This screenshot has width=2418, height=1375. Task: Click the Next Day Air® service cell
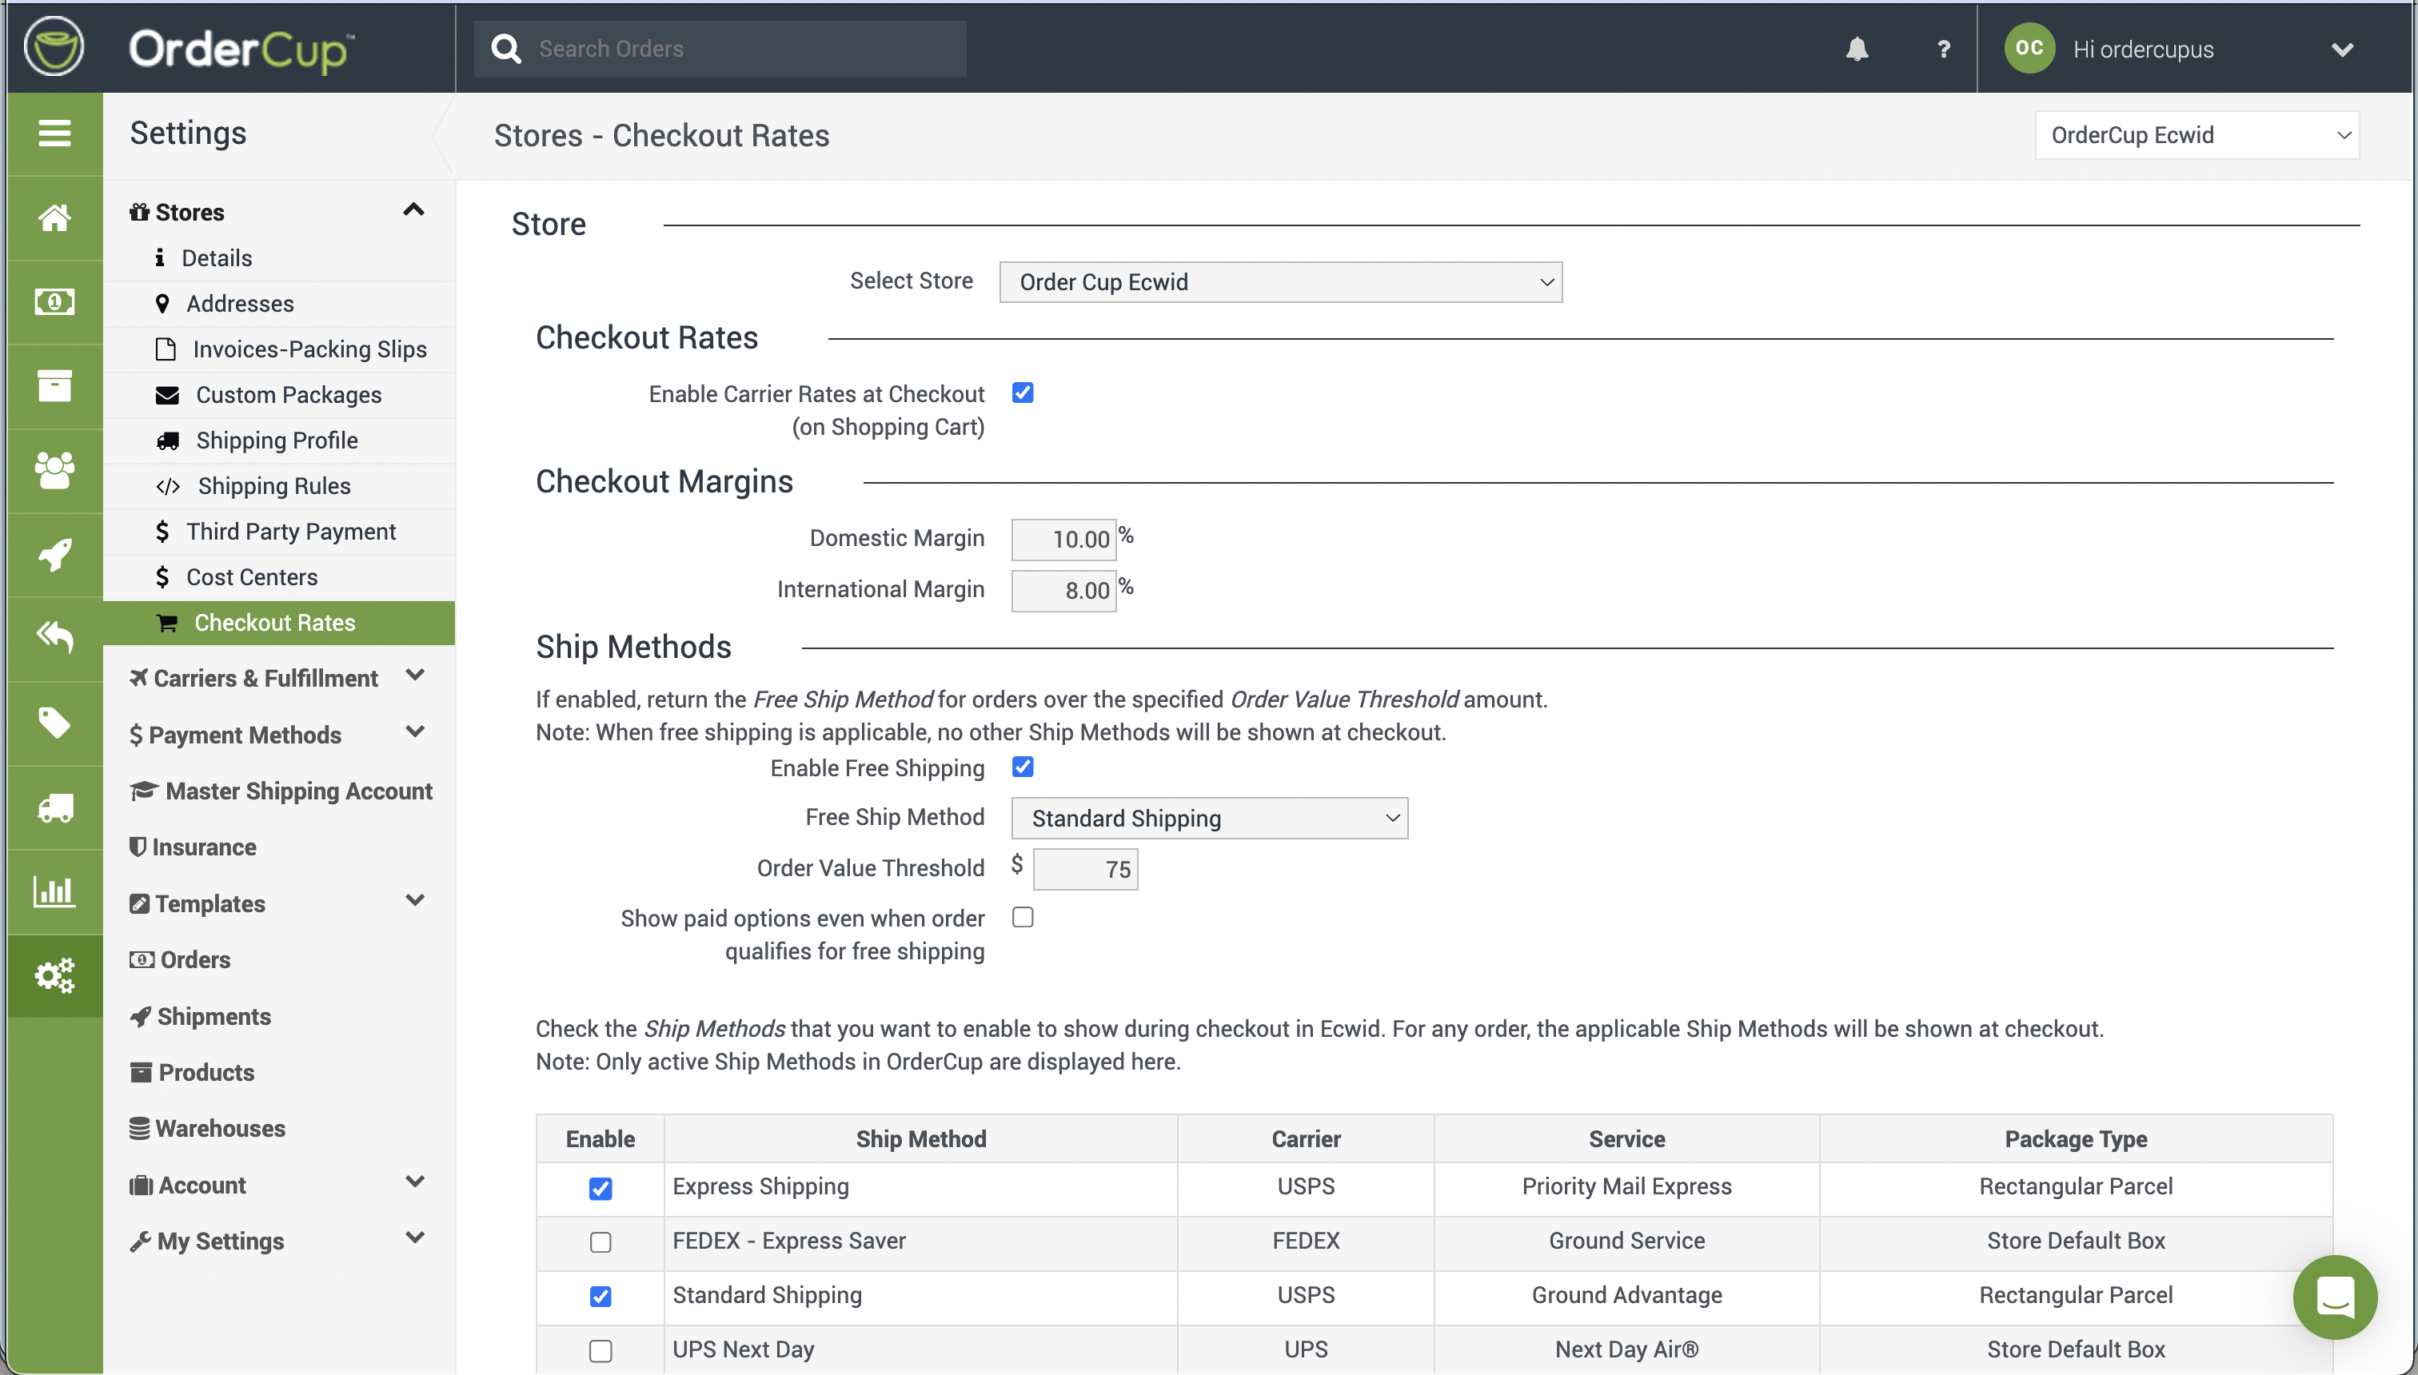(x=1626, y=1349)
